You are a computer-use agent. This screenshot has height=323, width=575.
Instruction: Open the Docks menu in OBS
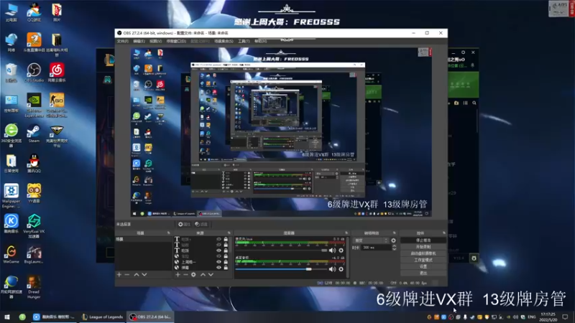(x=176, y=42)
